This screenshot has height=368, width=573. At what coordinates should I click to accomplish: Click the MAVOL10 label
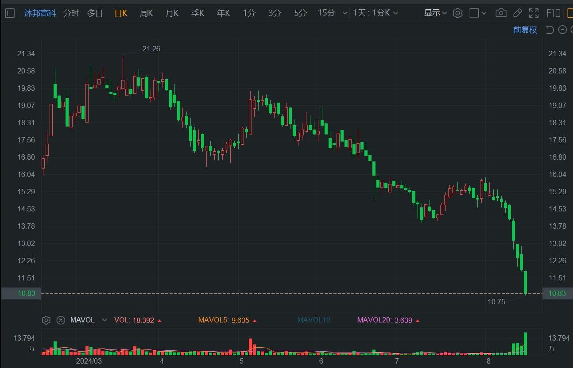[314, 320]
